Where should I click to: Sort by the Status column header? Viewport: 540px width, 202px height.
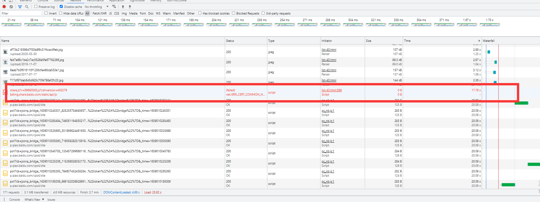[x=230, y=41]
